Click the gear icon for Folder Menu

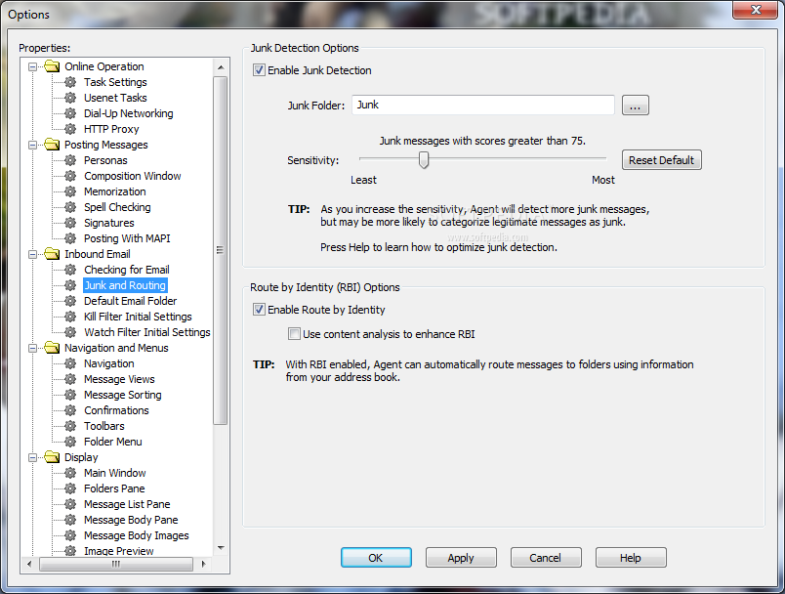click(70, 442)
